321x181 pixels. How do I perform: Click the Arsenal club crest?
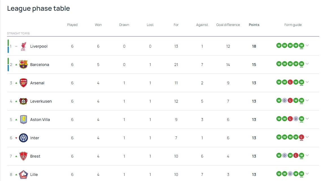[x=23, y=83]
